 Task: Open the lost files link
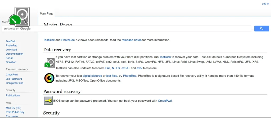(112, 76)
